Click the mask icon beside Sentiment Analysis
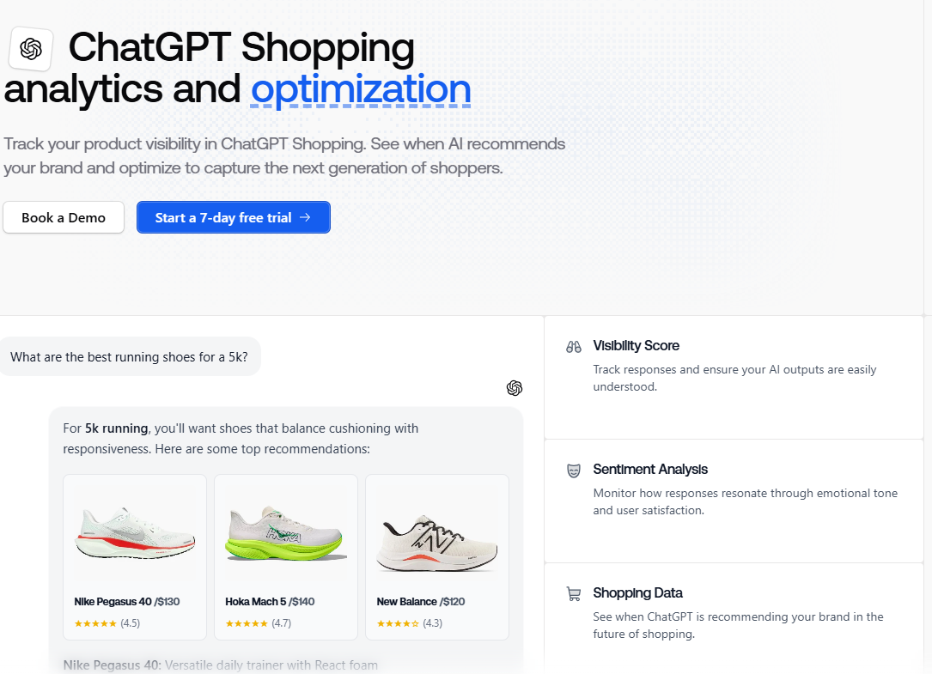932x674 pixels. (574, 470)
